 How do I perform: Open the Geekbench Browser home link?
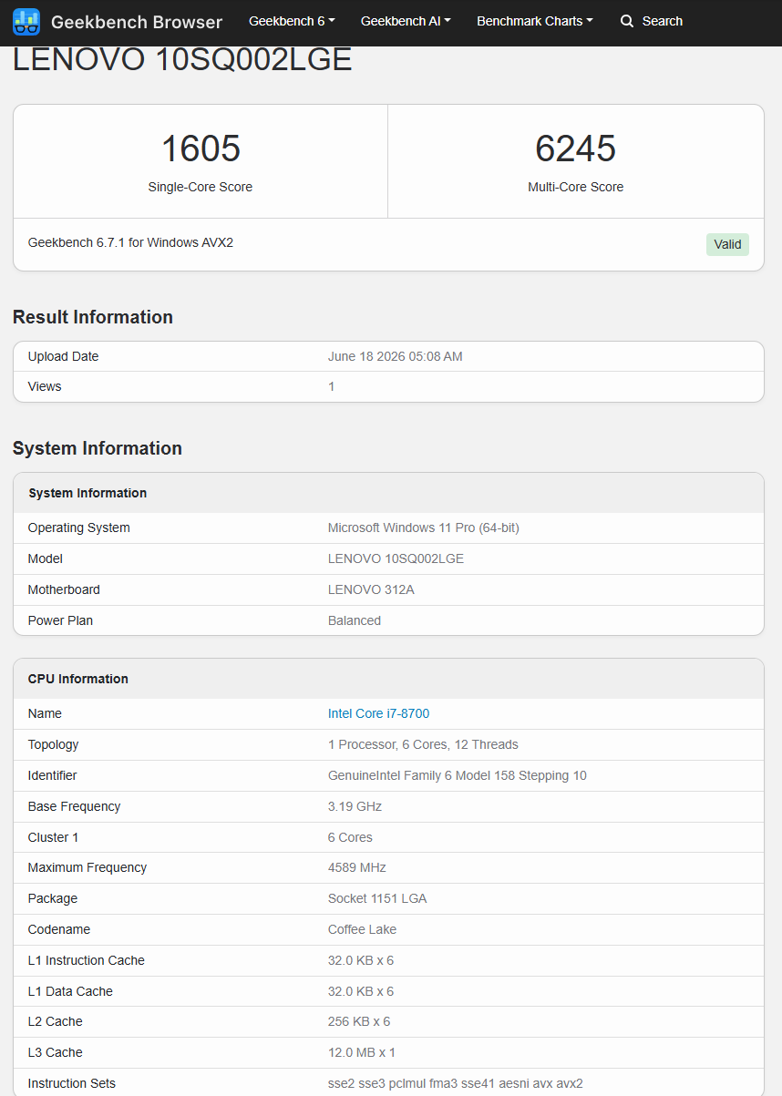pyautogui.click(x=118, y=21)
